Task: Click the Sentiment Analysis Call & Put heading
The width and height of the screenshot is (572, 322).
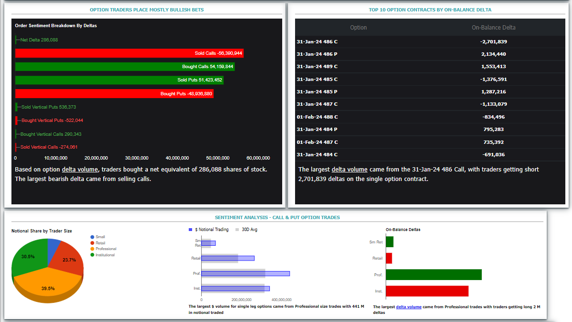Action: (x=277, y=217)
